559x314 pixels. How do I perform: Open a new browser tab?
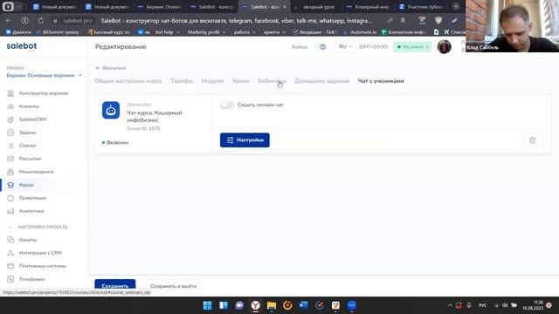click(x=456, y=6)
